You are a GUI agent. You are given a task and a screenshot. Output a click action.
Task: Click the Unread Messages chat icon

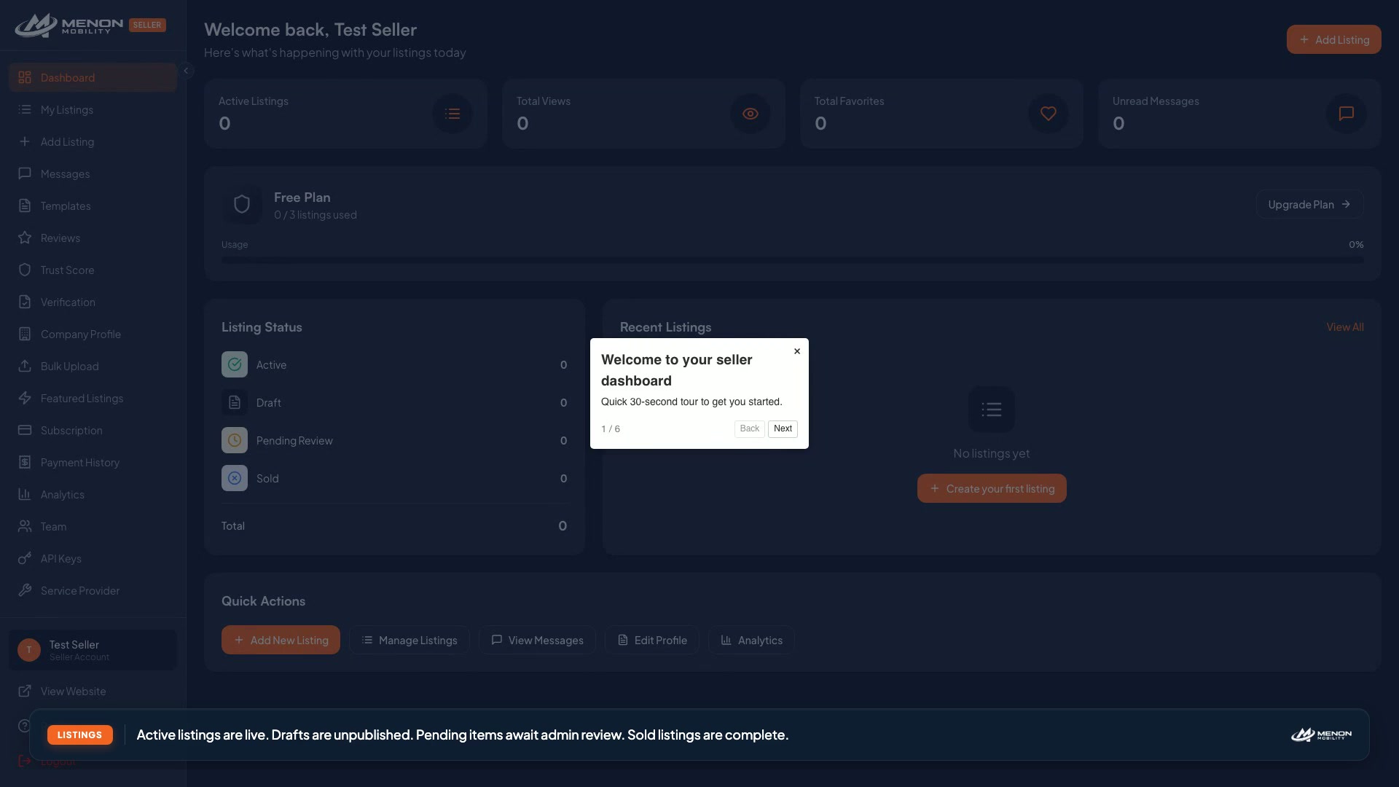pyautogui.click(x=1347, y=114)
